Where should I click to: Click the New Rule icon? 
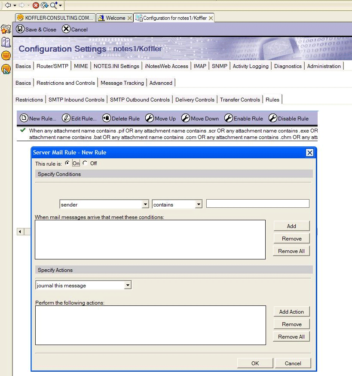(x=24, y=118)
